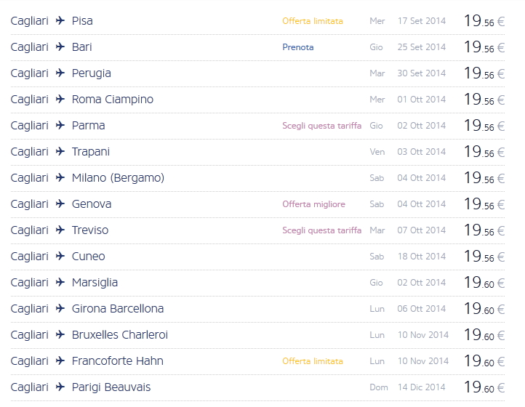Open the Milano (Bergamo) destination row
This screenshot has width=525, height=407.
point(118,178)
